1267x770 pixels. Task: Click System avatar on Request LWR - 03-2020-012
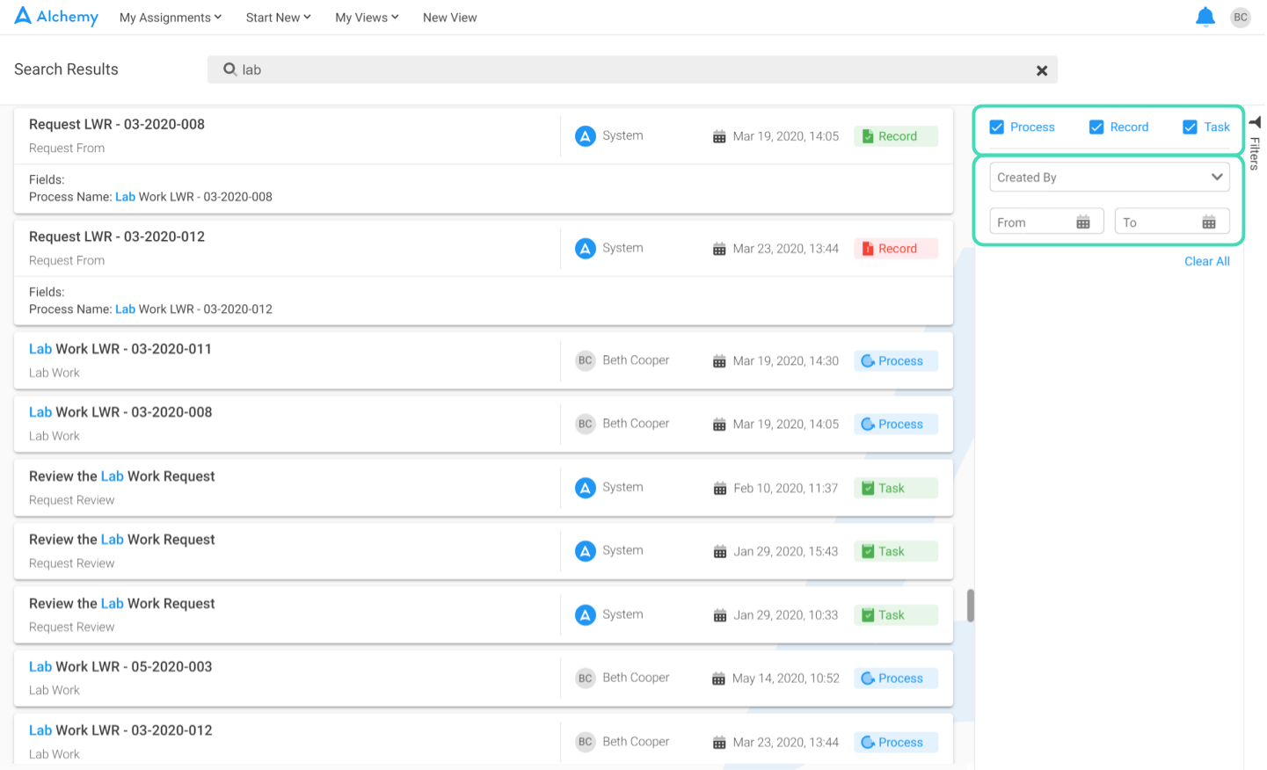(x=586, y=249)
